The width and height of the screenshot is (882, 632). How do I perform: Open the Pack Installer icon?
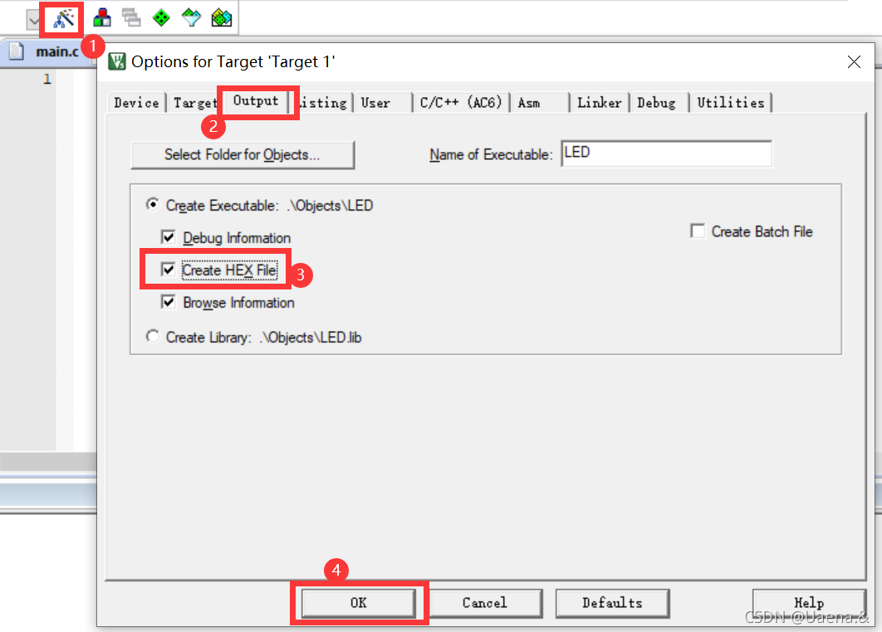click(x=222, y=18)
